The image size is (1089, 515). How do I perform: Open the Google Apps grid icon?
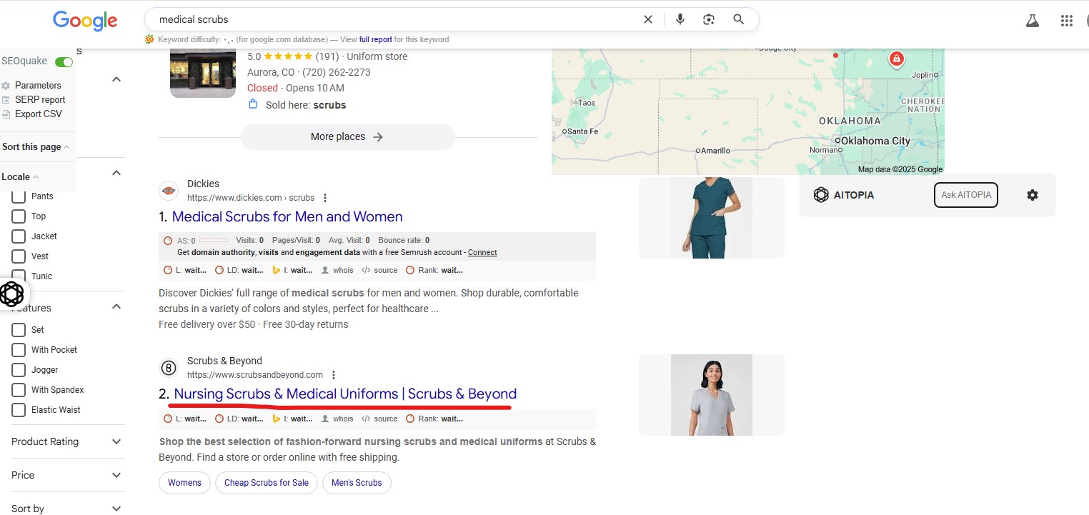point(1067,21)
